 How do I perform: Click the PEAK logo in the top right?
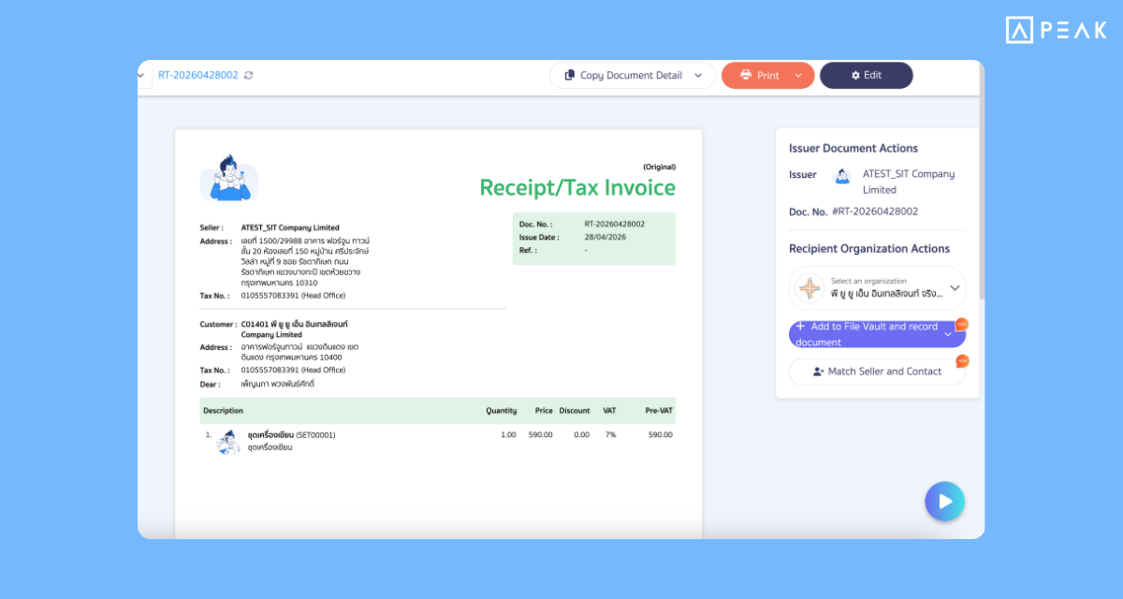pos(1056,29)
